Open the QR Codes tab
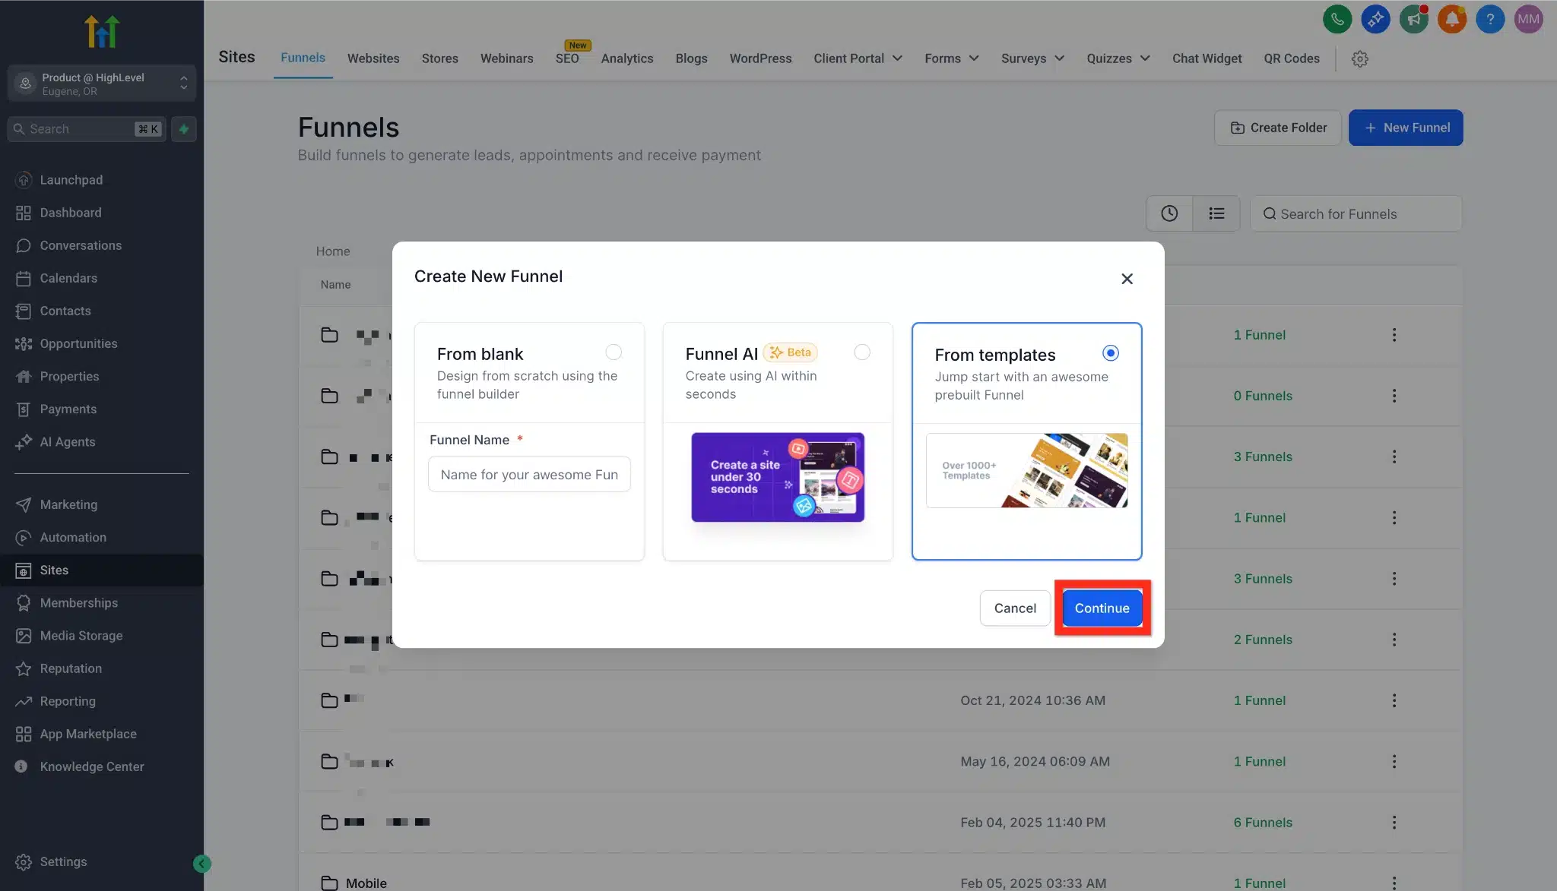Viewport: 1557px width, 891px height. [x=1292, y=58]
